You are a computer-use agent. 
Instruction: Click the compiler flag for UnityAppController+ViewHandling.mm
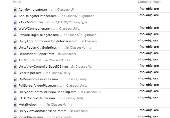coord(149,91)
